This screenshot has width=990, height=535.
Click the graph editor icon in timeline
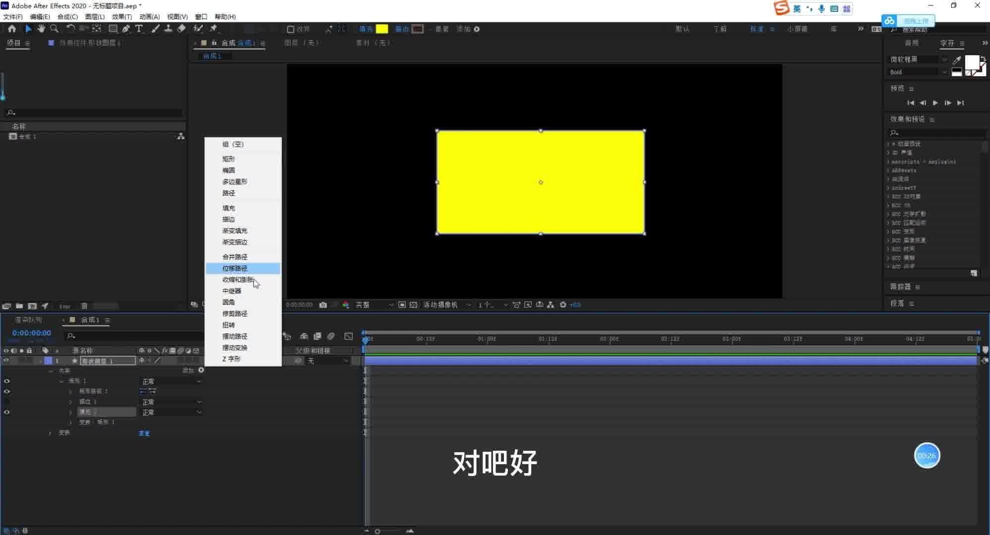[349, 336]
